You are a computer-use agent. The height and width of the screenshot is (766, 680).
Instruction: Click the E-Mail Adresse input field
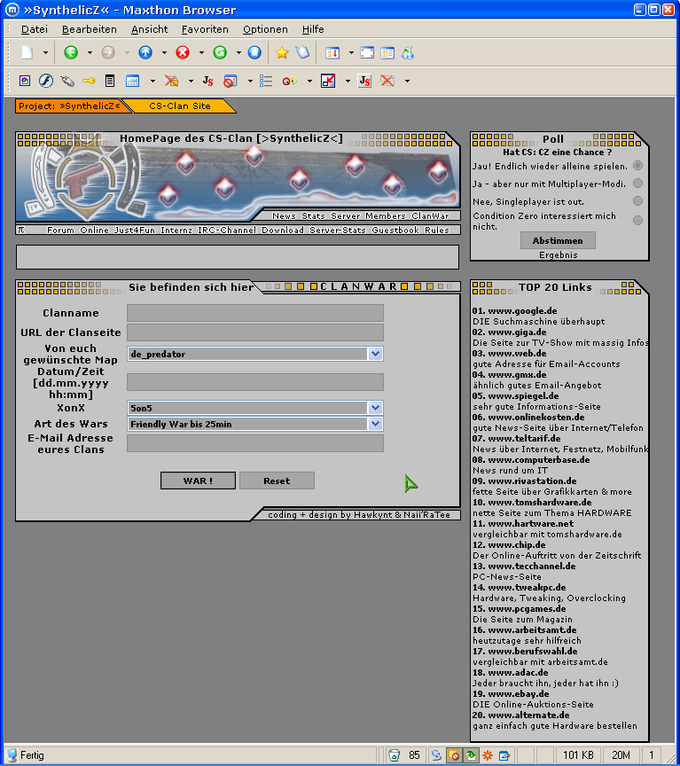tap(255, 443)
